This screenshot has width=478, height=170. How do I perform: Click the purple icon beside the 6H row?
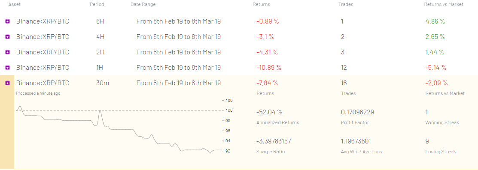click(8, 21)
